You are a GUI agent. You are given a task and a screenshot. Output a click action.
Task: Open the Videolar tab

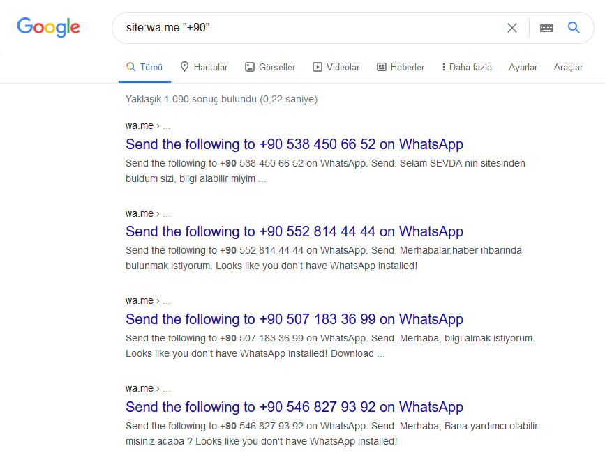coord(336,68)
